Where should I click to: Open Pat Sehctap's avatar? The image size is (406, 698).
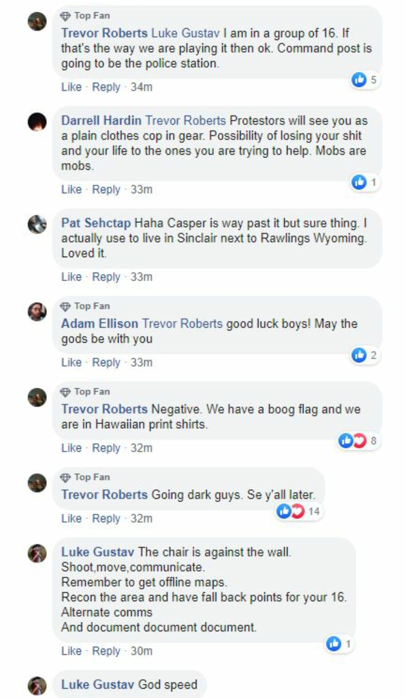37,224
